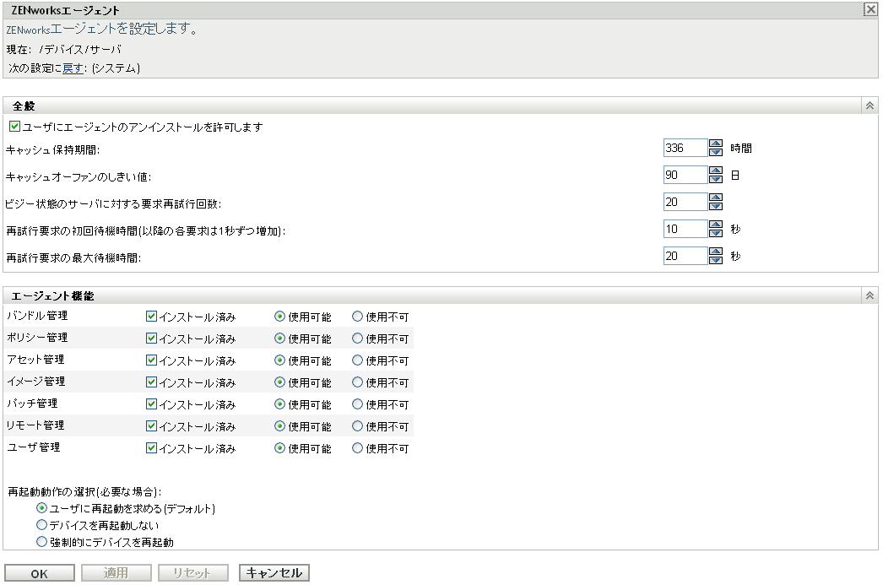This screenshot has width=883, height=585.
Task: Collapse the 全般 section using its chevron
Action: 869,106
